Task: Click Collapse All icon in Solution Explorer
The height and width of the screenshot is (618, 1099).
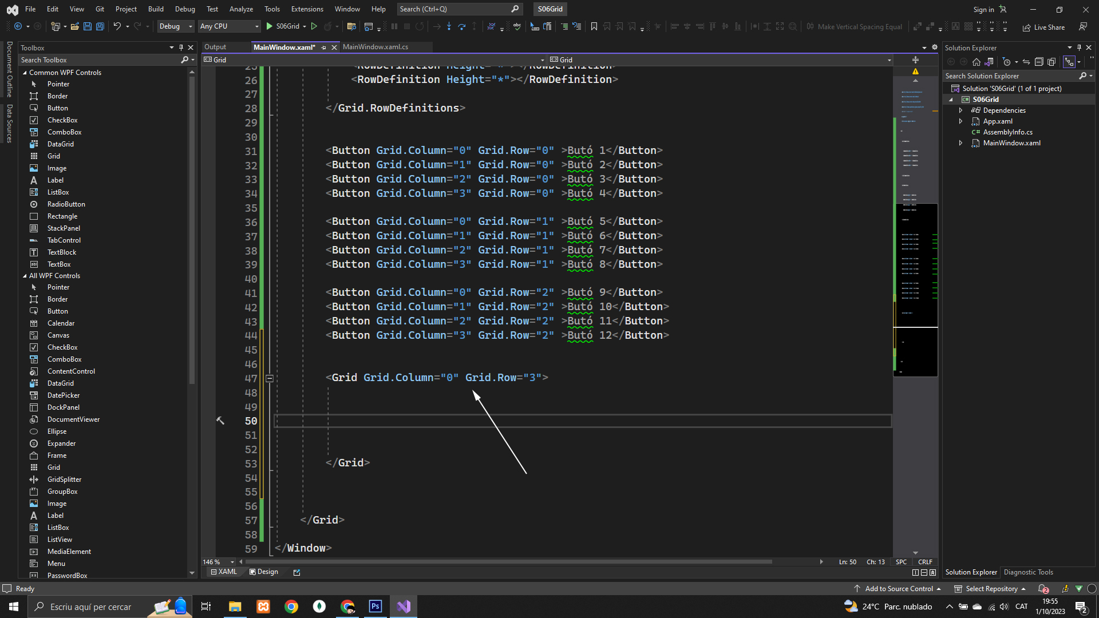Action: [1039, 62]
